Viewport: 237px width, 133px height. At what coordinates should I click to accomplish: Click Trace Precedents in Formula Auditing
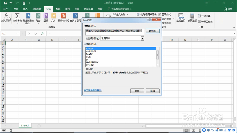147,14
